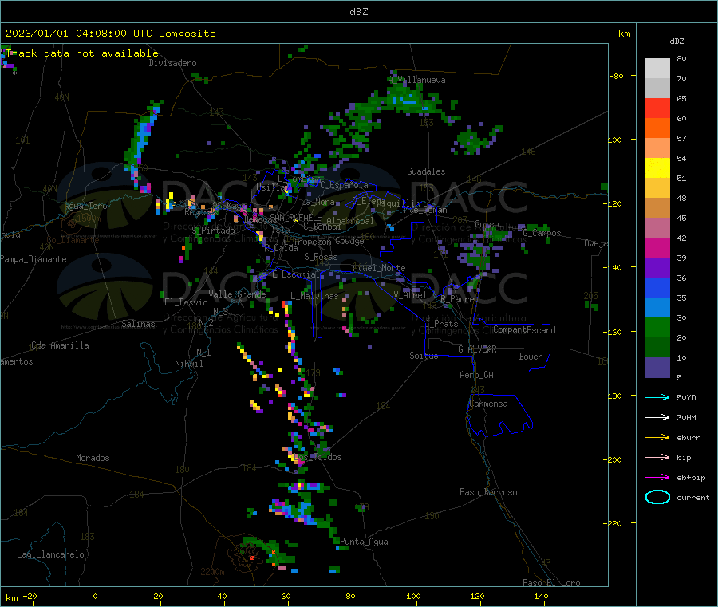Click the J_Prats map label
Image resolution: width=718 pixels, height=607 pixels.
[441, 324]
